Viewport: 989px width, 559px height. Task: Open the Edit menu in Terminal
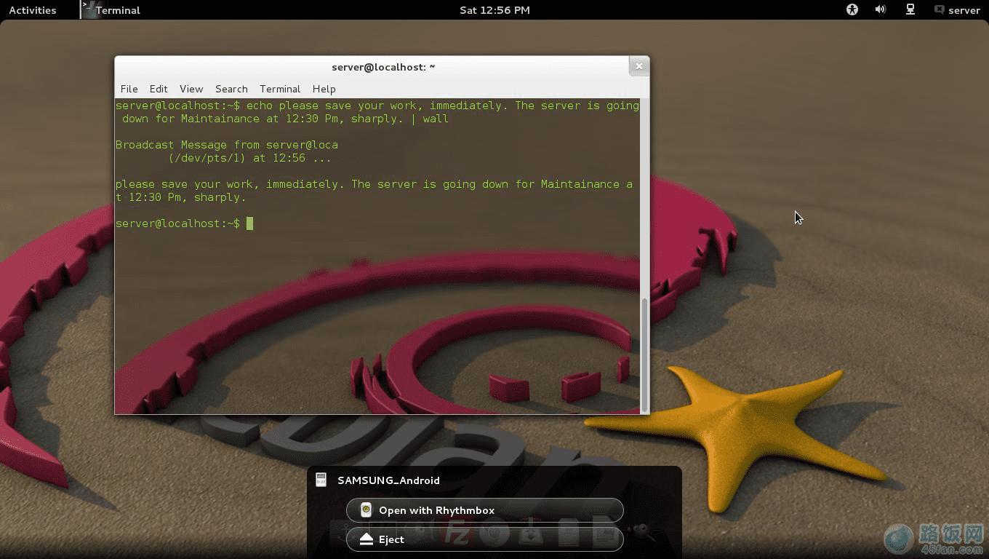159,89
